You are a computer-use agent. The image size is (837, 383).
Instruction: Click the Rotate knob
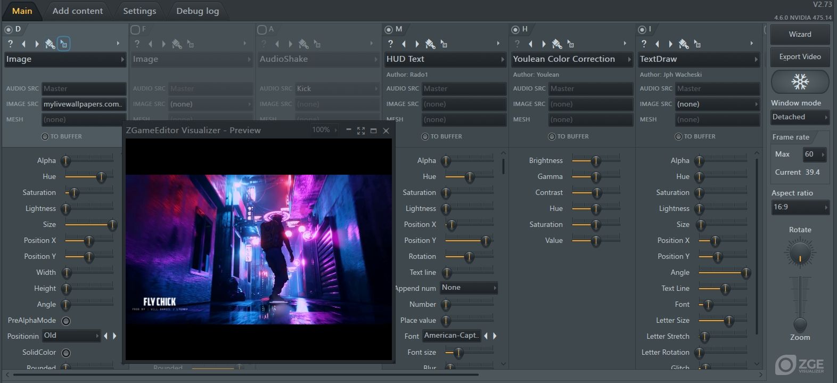click(800, 252)
